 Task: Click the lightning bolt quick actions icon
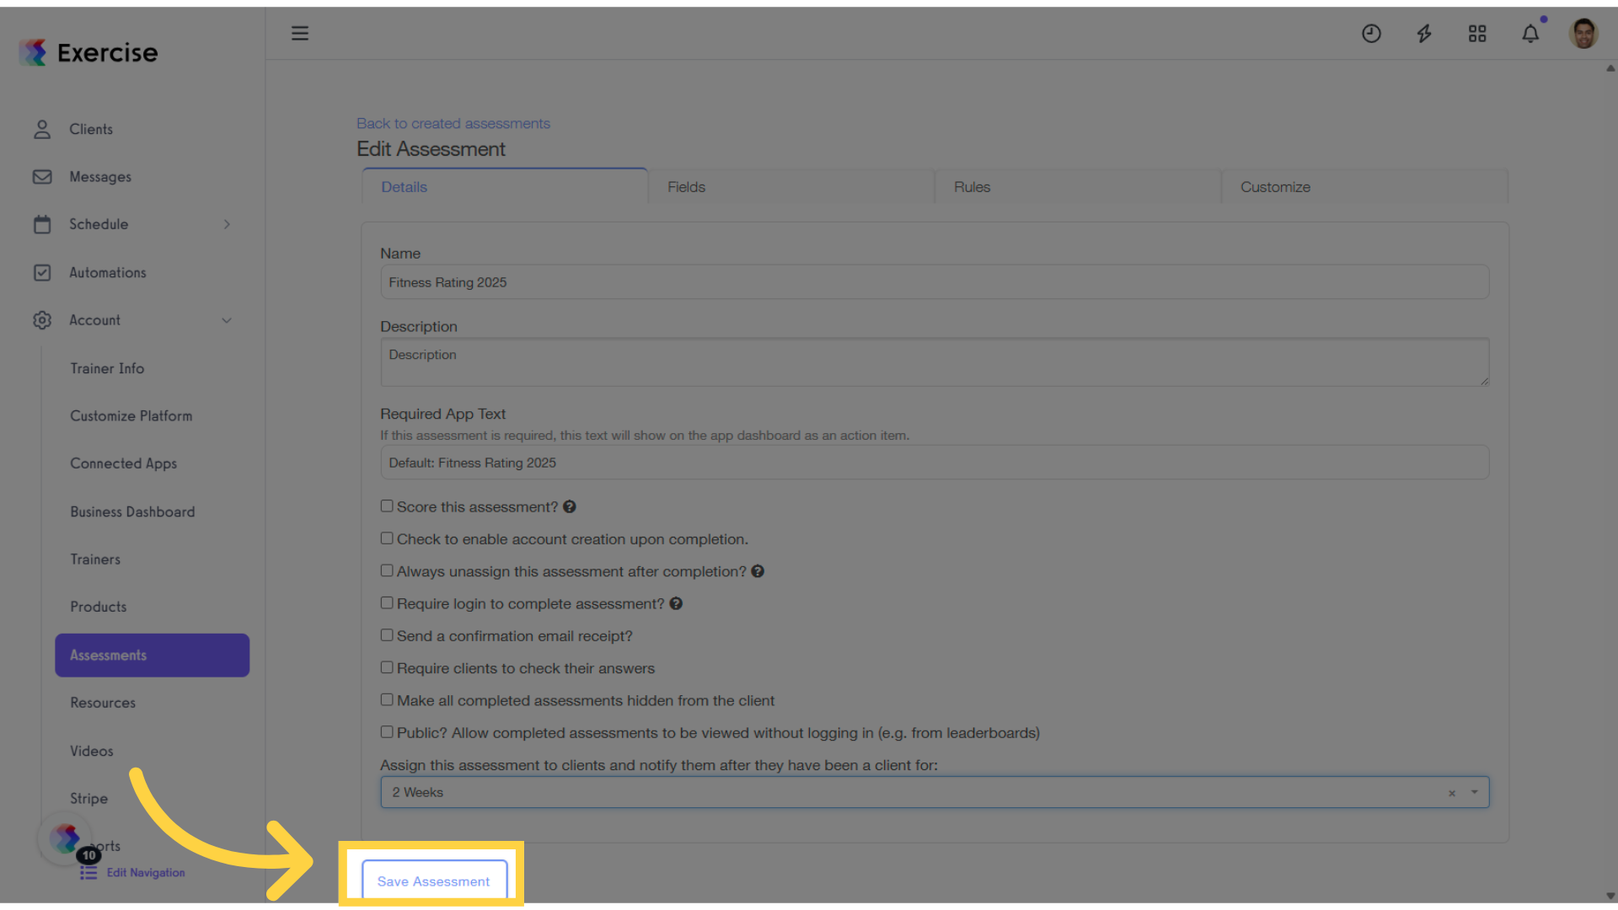point(1424,34)
